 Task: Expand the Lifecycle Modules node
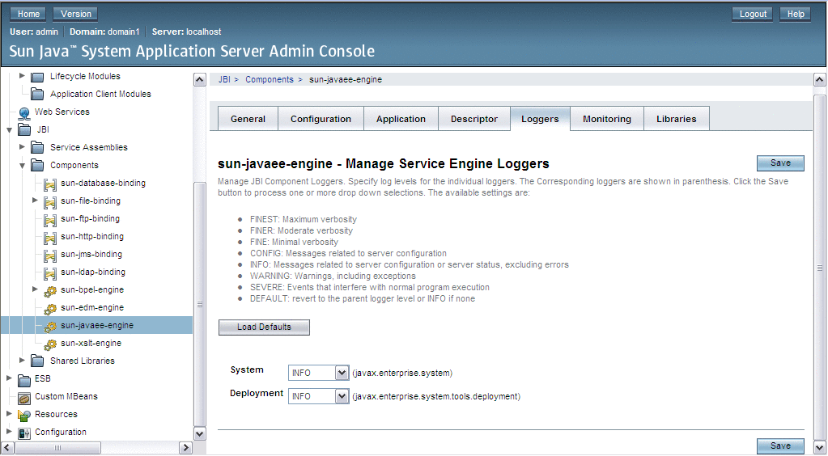(22, 76)
